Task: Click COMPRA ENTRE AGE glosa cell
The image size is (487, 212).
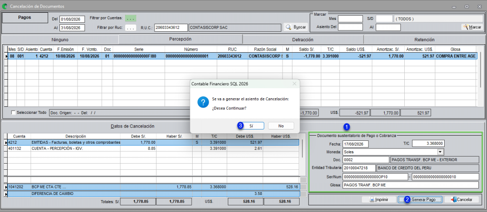Action: pos(455,56)
